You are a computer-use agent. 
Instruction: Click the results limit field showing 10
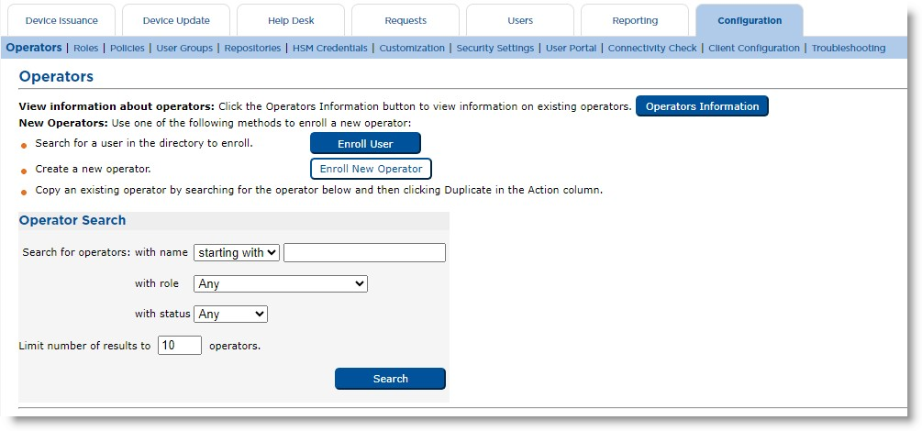tap(179, 345)
